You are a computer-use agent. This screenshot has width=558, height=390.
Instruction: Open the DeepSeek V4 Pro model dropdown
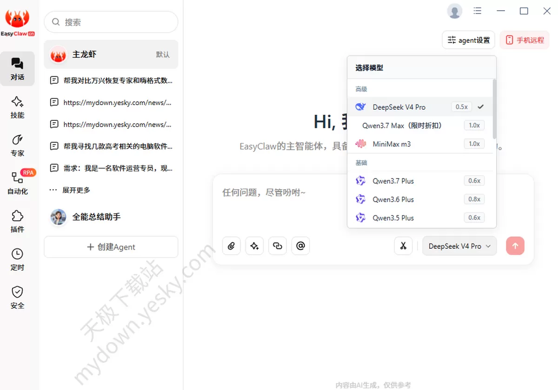coord(459,246)
